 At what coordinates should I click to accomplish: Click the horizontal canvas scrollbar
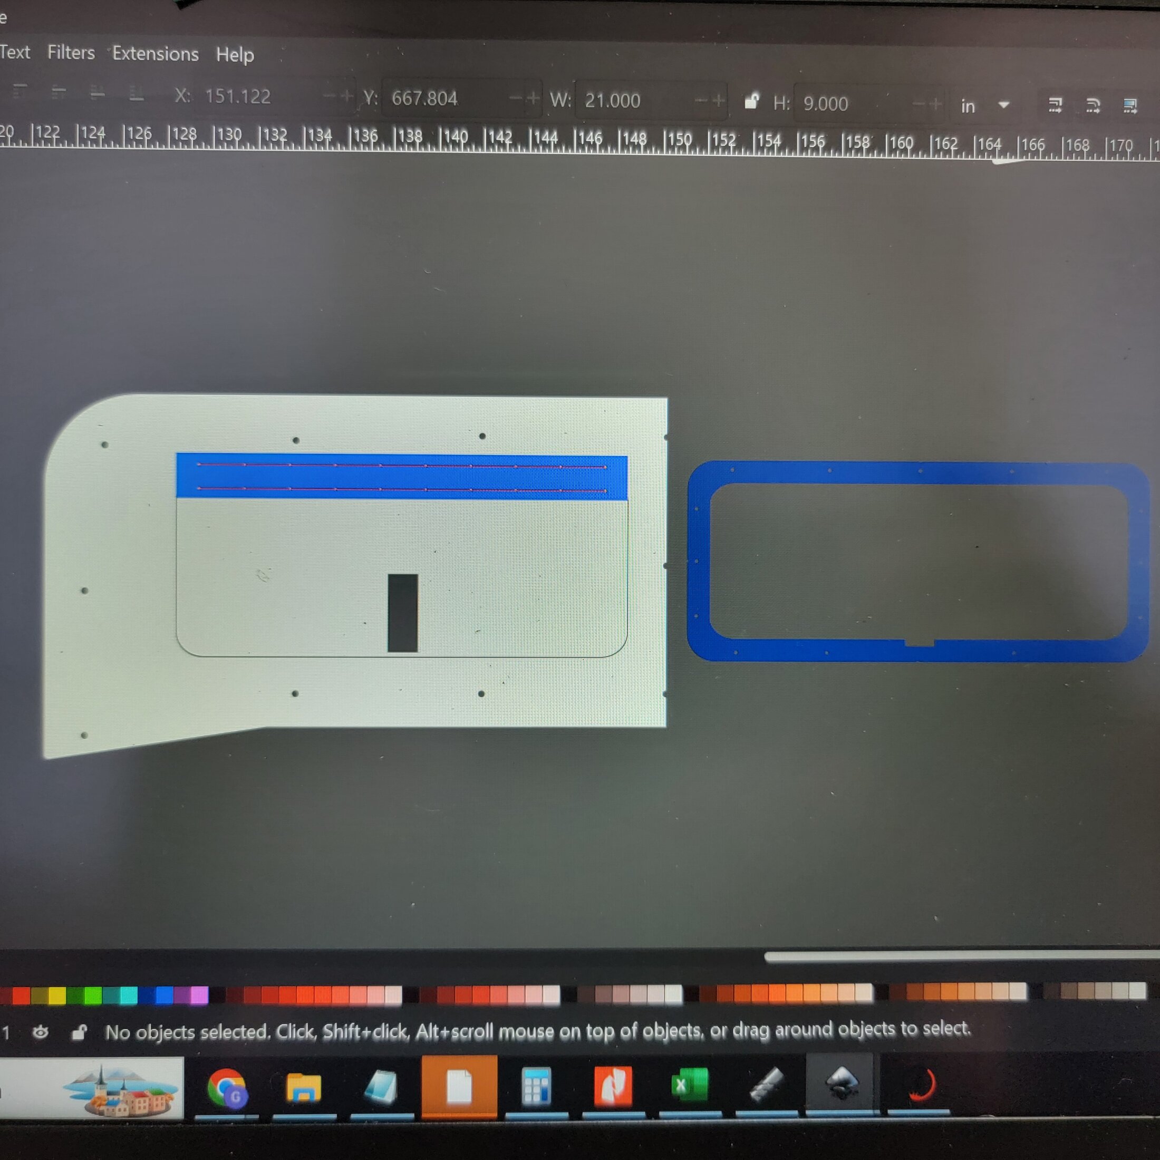(962, 956)
